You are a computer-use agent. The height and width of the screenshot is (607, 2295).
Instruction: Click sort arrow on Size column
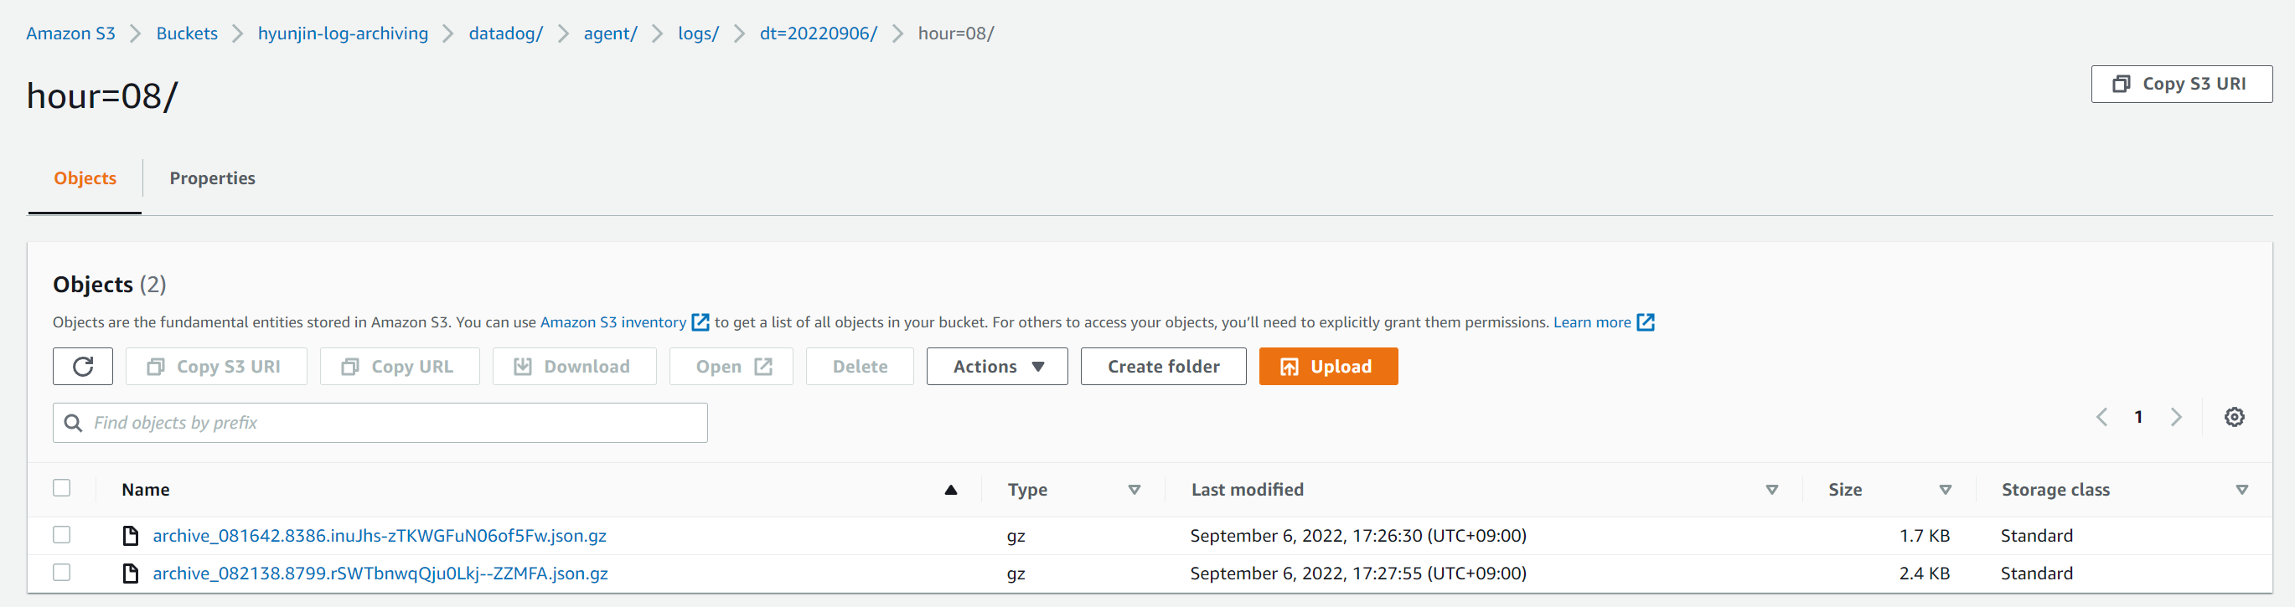tap(1946, 491)
